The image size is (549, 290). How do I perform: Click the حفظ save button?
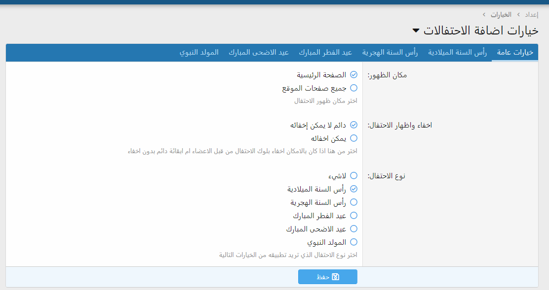pos(327,277)
